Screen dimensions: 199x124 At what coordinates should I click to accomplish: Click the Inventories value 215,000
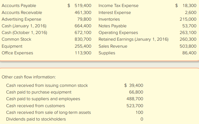[x=188, y=19]
